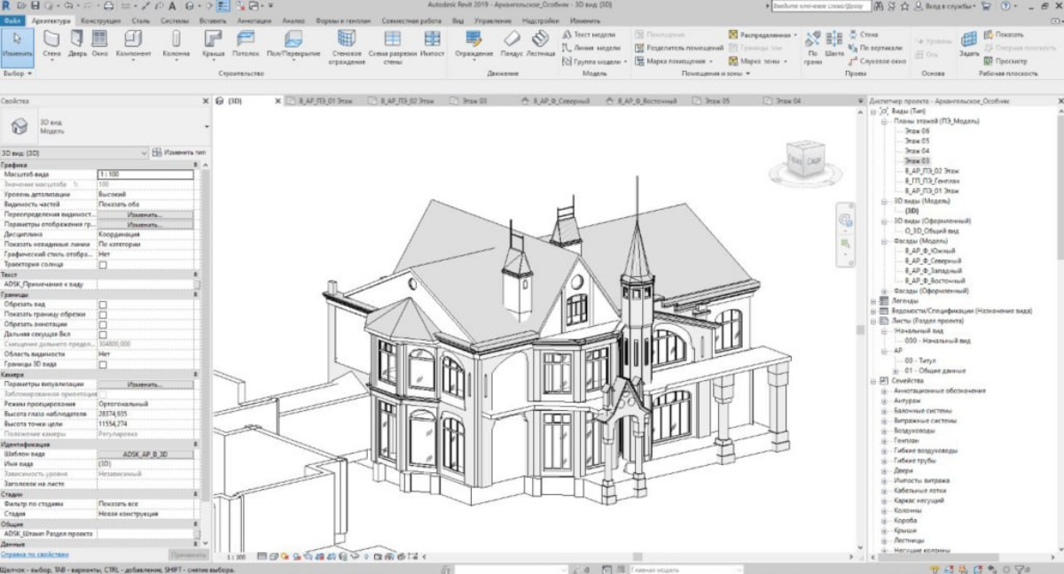This screenshot has height=574, width=1064.
Task: Toggle the Обрезать аннотации checkbox
Action: [103, 323]
